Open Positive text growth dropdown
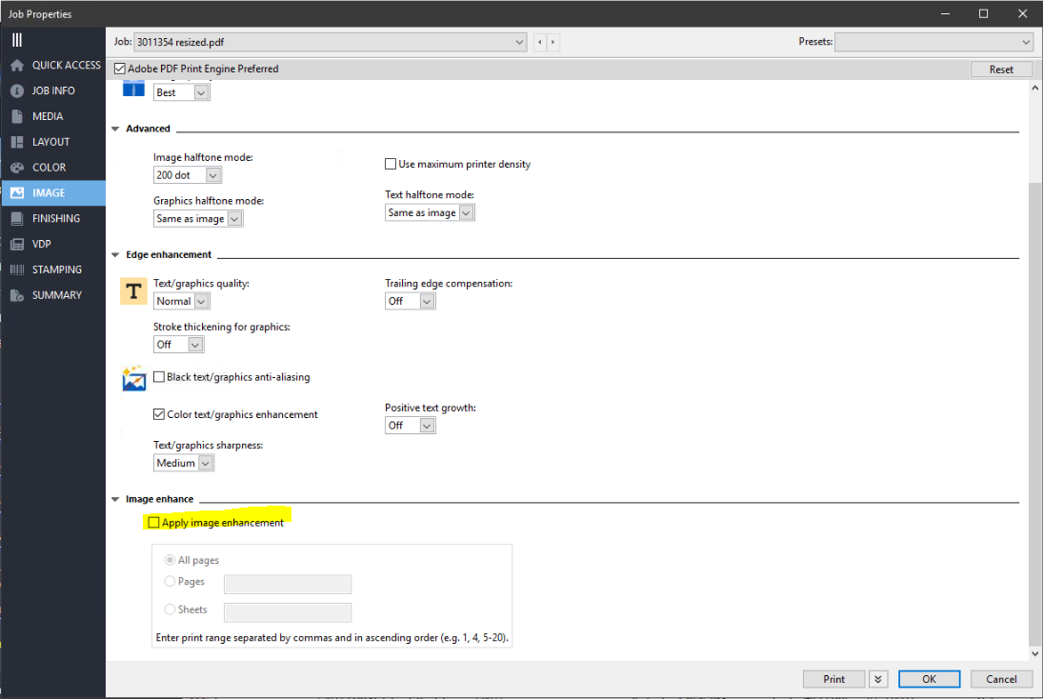Viewport: 1043px width, 699px height. point(411,425)
